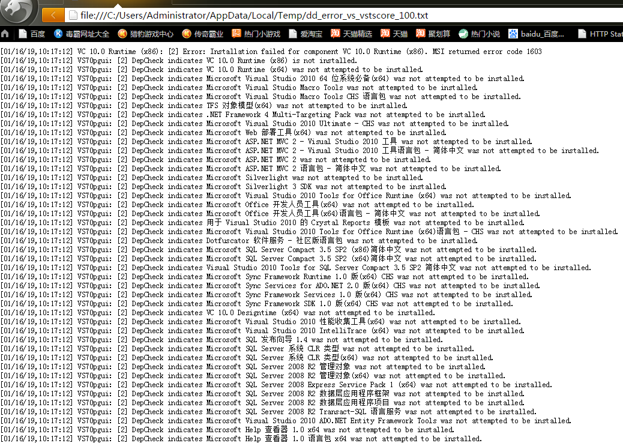Screen dimensions: 623x446
Task: Open the 热门小说 bookmark
Action: [x=480, y=34]
